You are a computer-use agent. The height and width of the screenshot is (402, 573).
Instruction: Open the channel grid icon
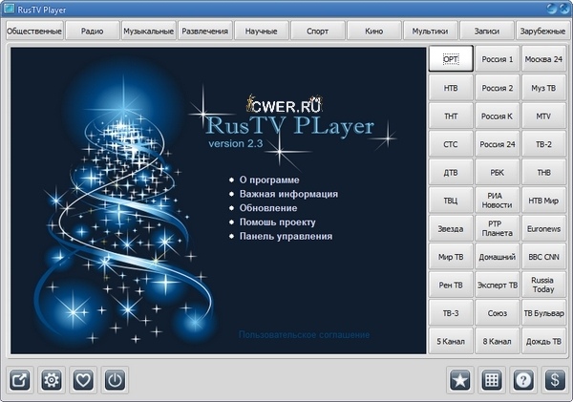tap(491, 379)
